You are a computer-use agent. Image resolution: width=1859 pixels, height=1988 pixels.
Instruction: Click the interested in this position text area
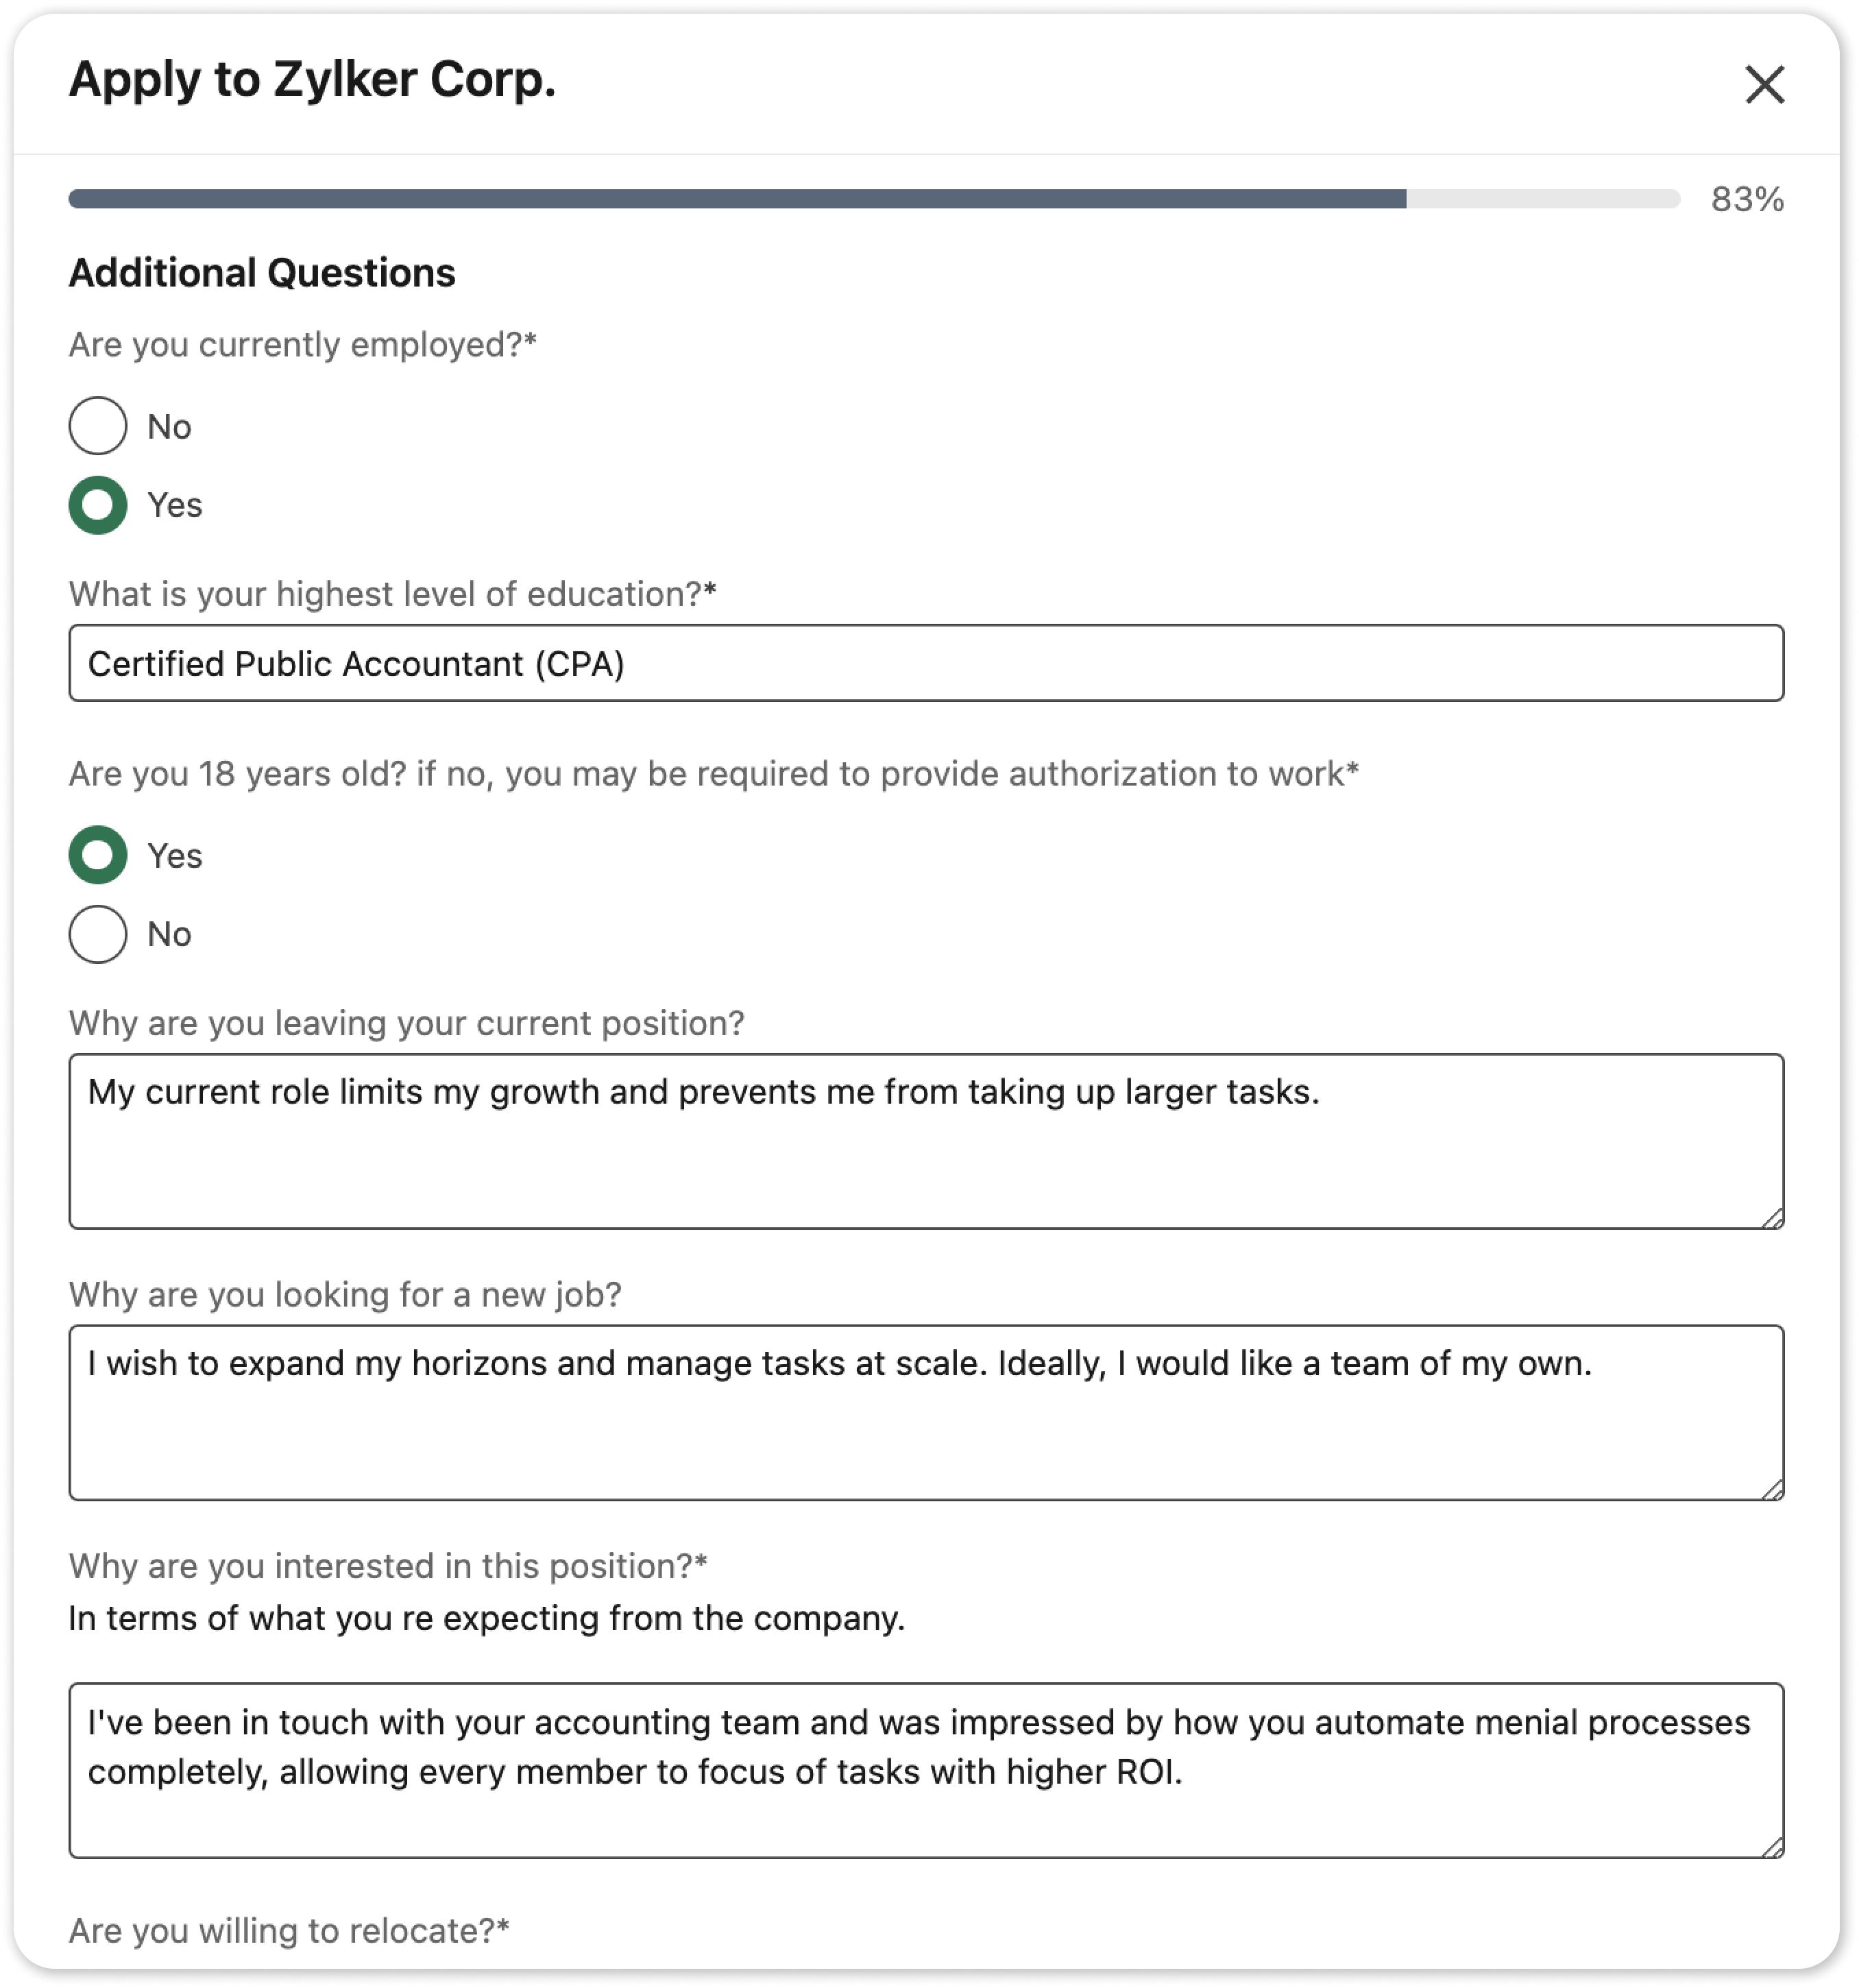point(926,1771)
